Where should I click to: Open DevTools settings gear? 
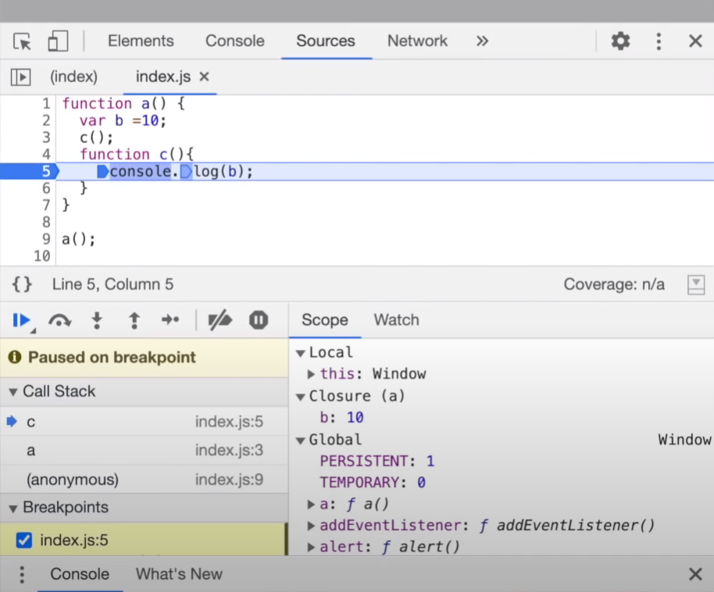click(x=620, y=41)
